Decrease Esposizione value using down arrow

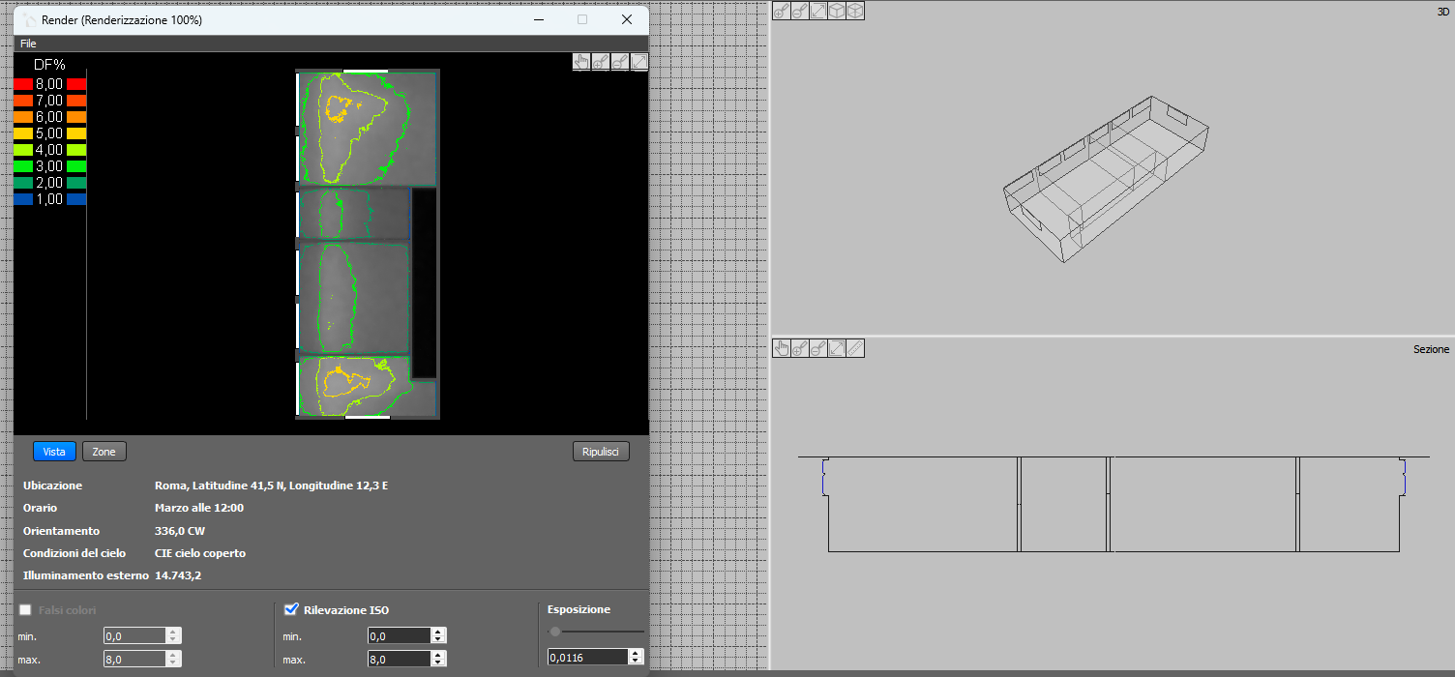(x=636, y=661)
